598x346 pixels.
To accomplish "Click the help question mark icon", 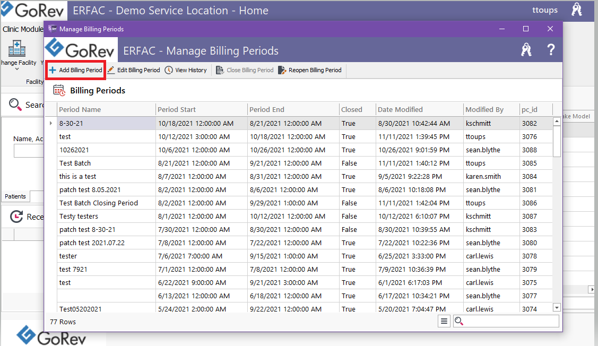I will click(551, 50).
